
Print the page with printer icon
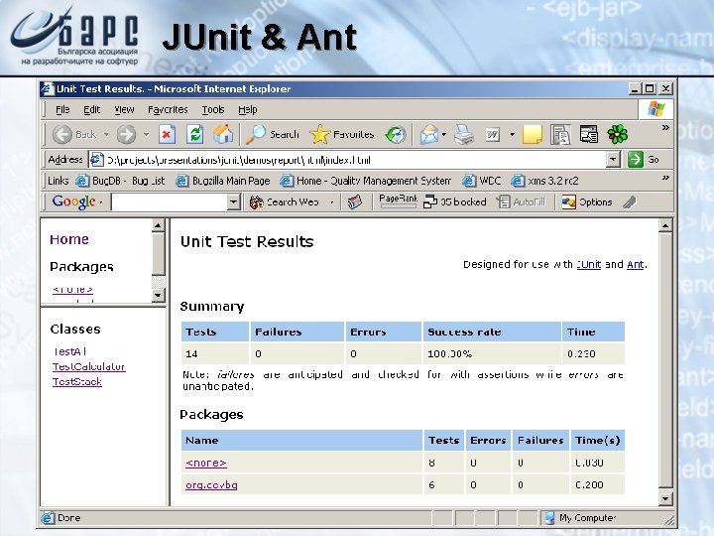point(464,134)
